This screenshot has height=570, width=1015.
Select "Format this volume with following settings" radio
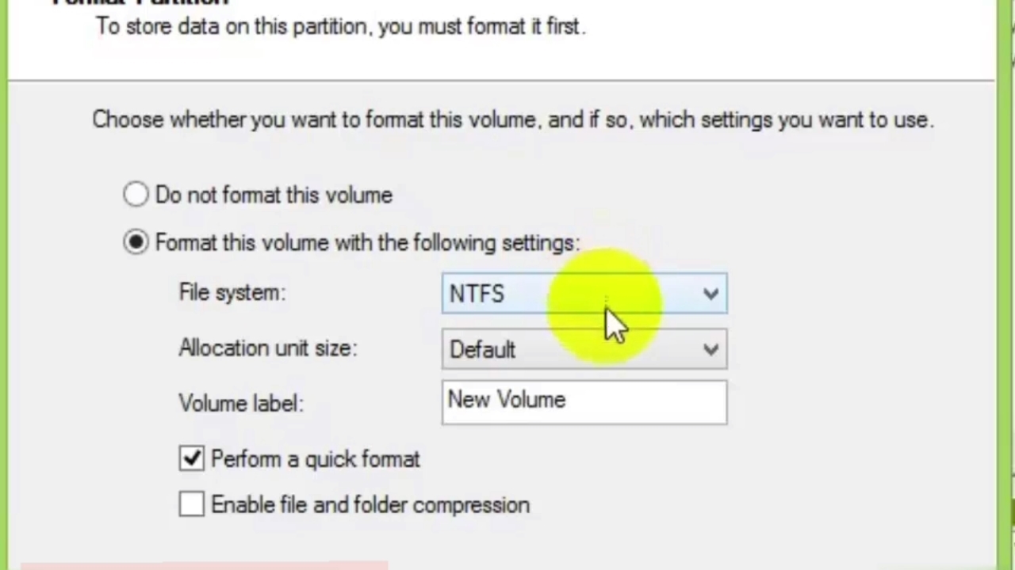click(136, 242)
